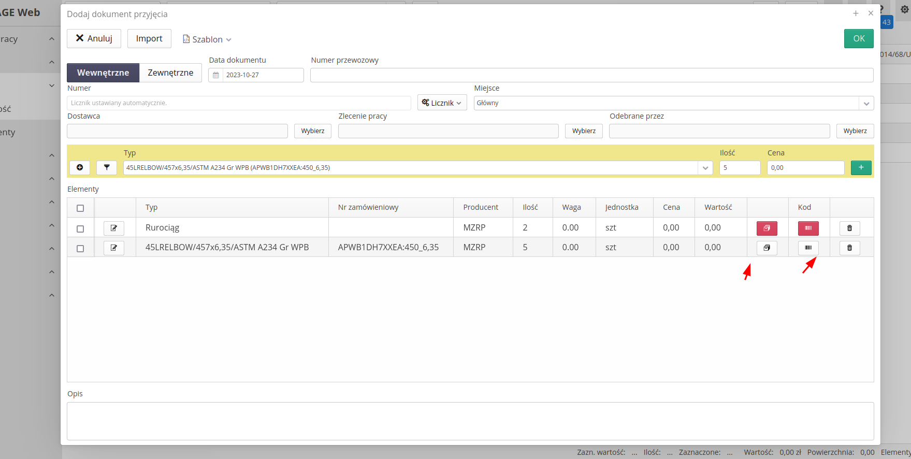This screenshot has height=459, width=911.
Task: Open the filter funnel in the Typ bar
Action: [107, 167]
